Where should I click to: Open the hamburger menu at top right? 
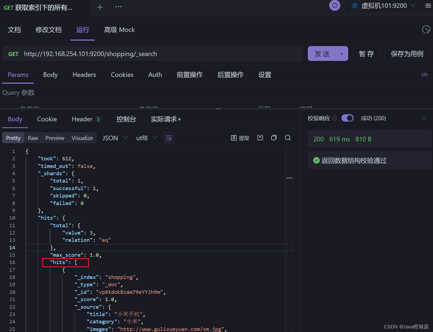(x=428, y=5)
